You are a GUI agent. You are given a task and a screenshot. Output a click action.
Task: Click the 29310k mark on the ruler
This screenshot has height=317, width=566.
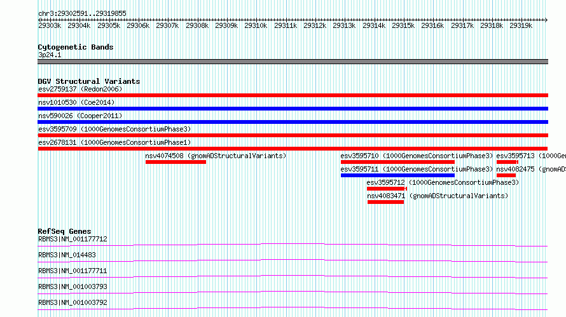(x=256, y=25)
